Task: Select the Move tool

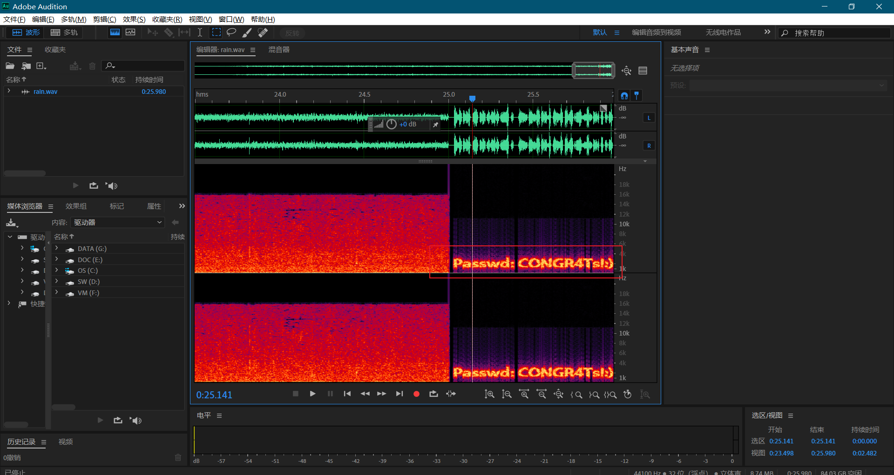Action: [x=152, y=33]
